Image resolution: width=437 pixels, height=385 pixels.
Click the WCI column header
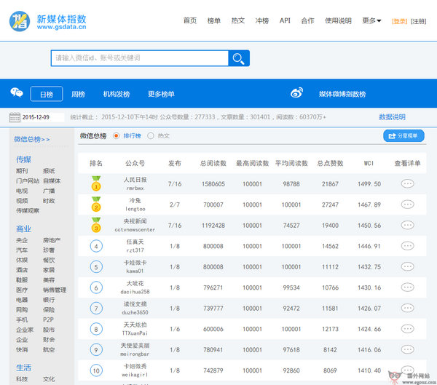point(369,163)
